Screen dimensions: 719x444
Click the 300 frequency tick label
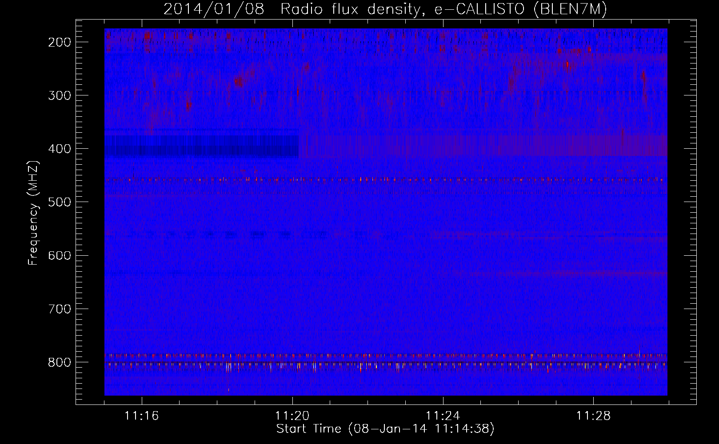60,95
